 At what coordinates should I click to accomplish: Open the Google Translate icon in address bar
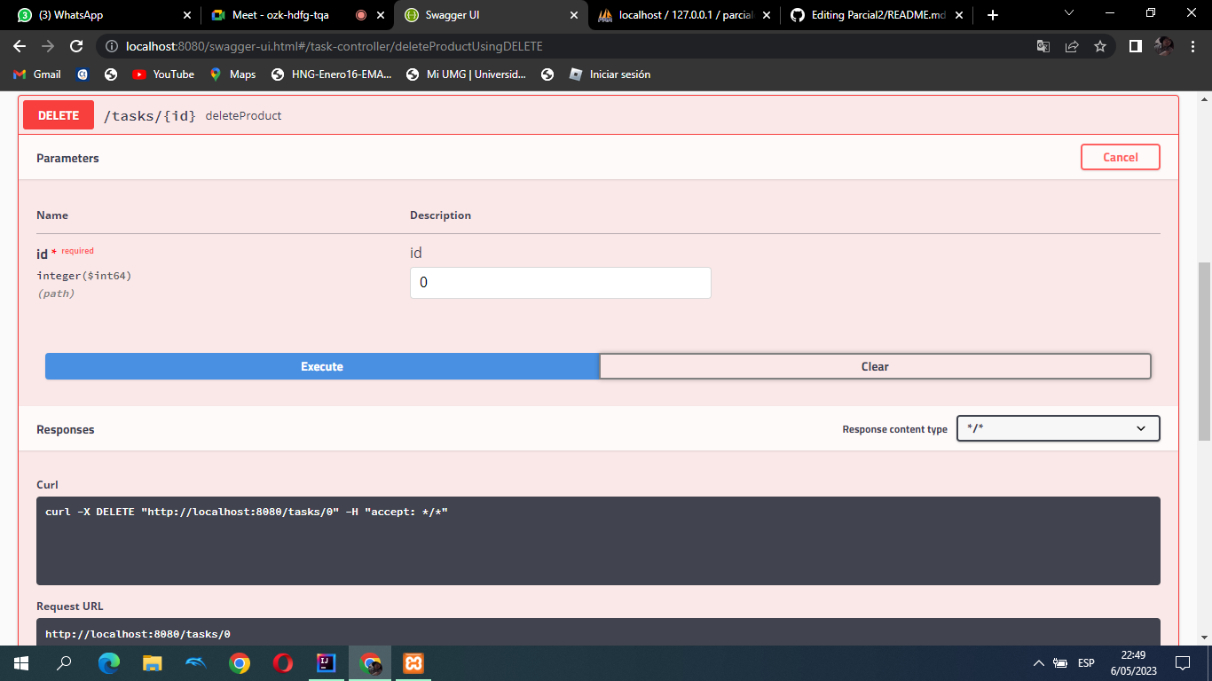click(x=1043, y=45)
